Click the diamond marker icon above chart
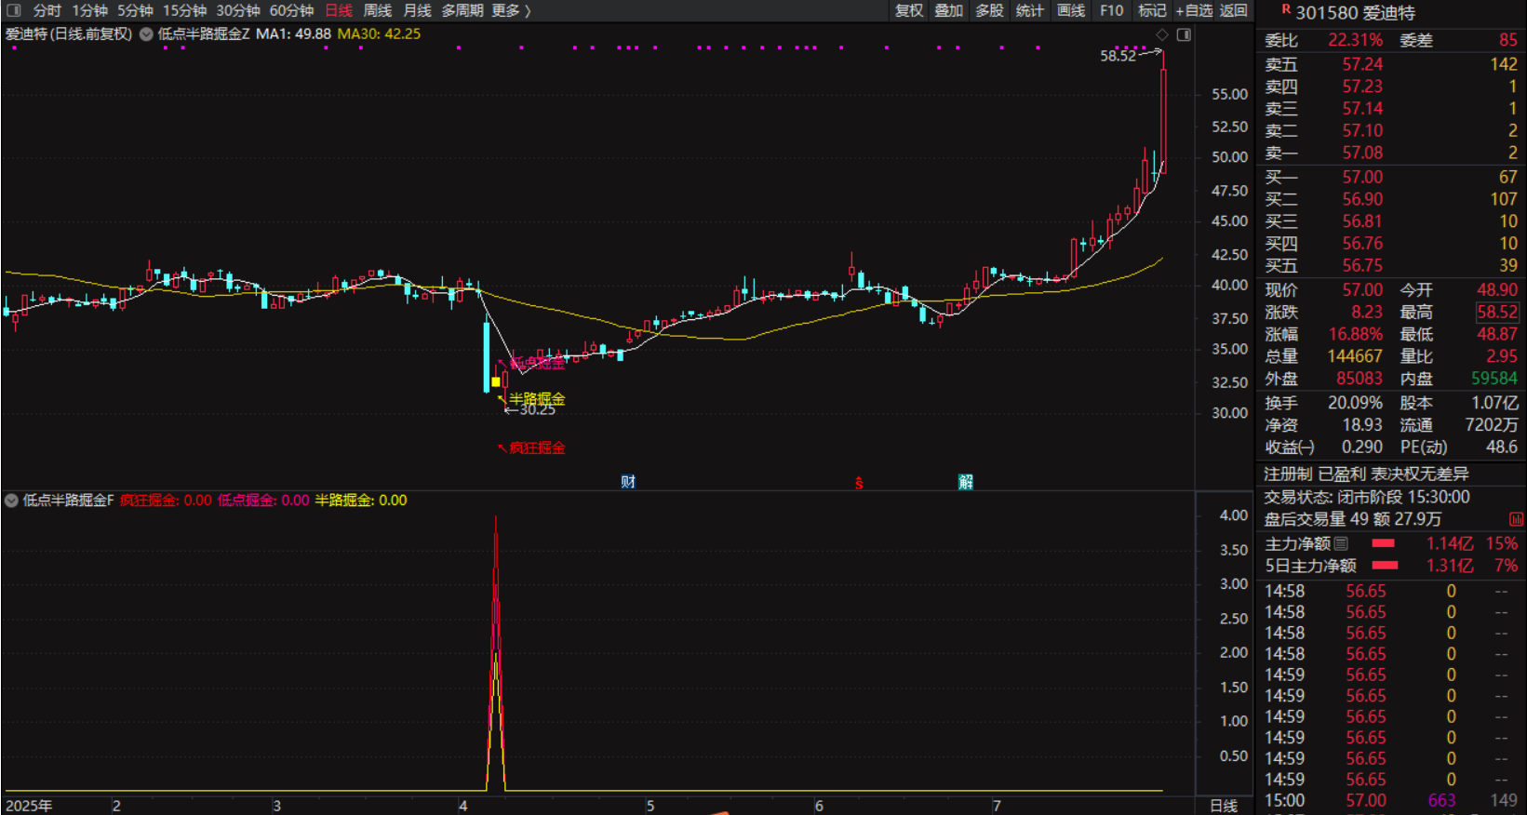This screenshot has height=815, width=1527. click(x=1162, y=34)
